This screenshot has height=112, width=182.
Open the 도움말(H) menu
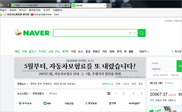pyautogui.click(x=58, y=10)
